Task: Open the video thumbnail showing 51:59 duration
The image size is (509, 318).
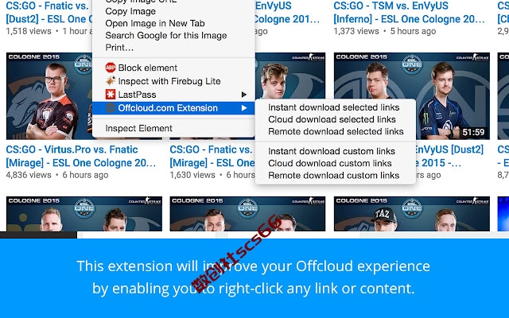Action: (x=453, y=96)
